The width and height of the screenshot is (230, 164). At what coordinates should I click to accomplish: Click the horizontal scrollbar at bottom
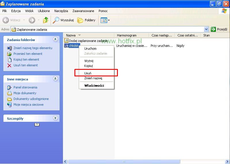click(x=124, y=162)
